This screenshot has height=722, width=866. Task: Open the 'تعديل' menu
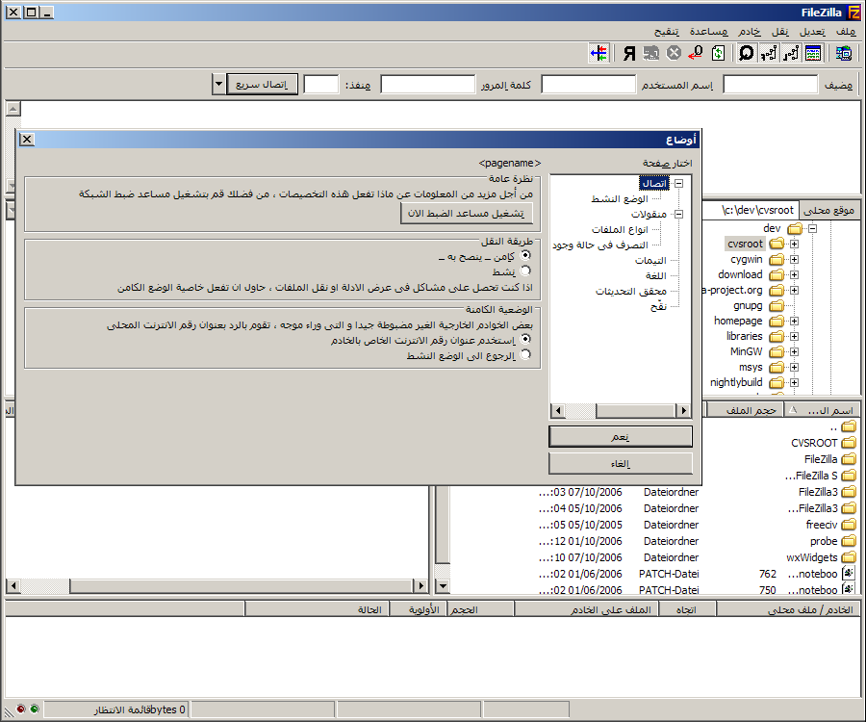click(812, 32)
